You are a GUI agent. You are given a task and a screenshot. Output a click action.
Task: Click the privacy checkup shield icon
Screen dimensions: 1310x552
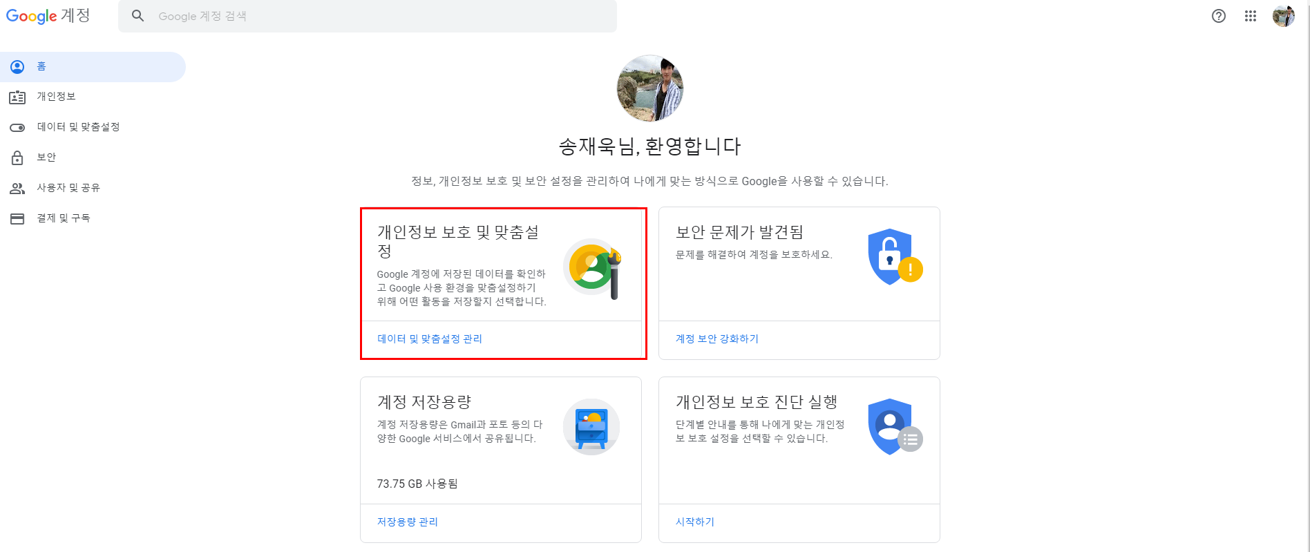point(895,427)
